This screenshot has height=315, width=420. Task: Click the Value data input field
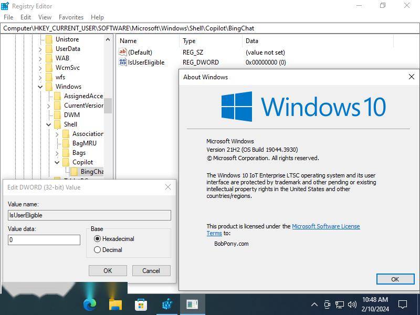[x=44, y=240]
